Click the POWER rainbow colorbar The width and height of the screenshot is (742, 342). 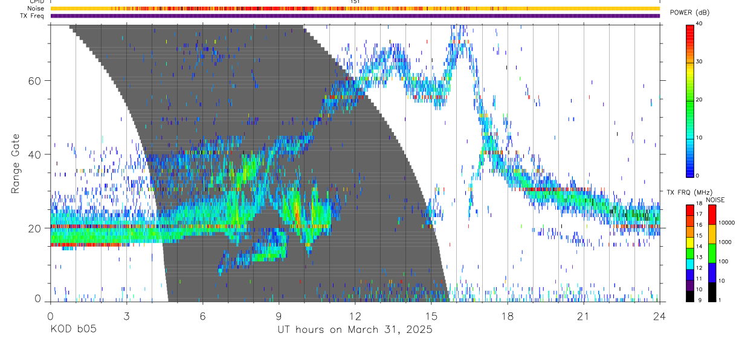(691, 100)
